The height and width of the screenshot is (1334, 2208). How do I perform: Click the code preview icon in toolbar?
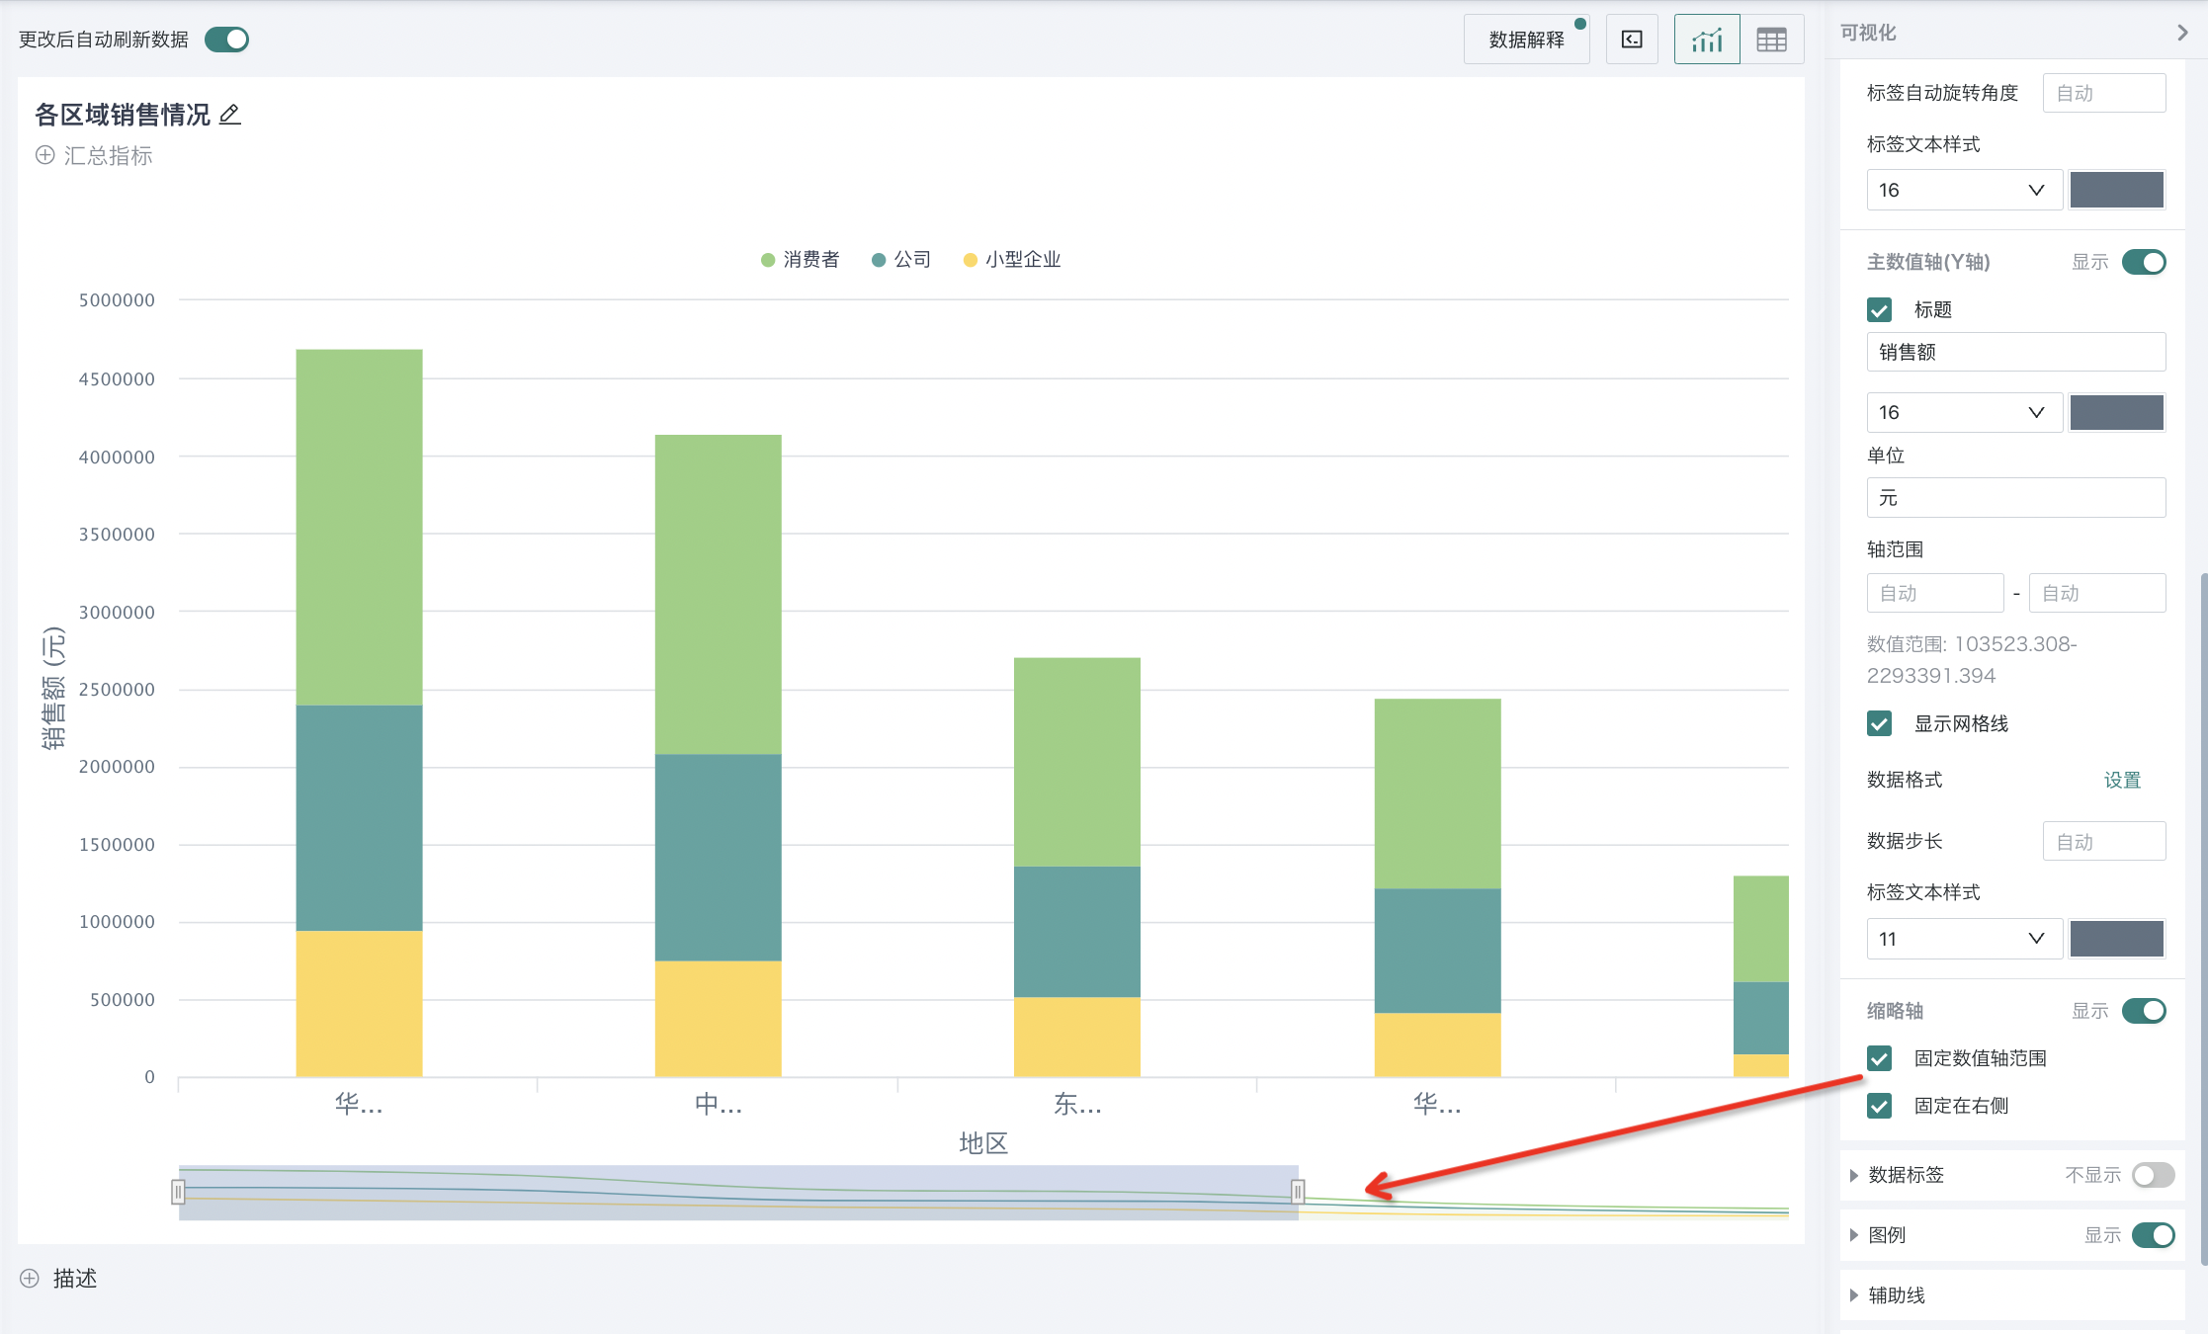[1632, 40]
